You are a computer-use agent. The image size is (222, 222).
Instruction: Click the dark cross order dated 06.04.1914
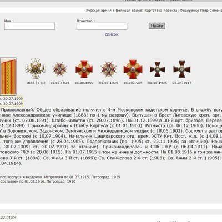coord(182,69)
